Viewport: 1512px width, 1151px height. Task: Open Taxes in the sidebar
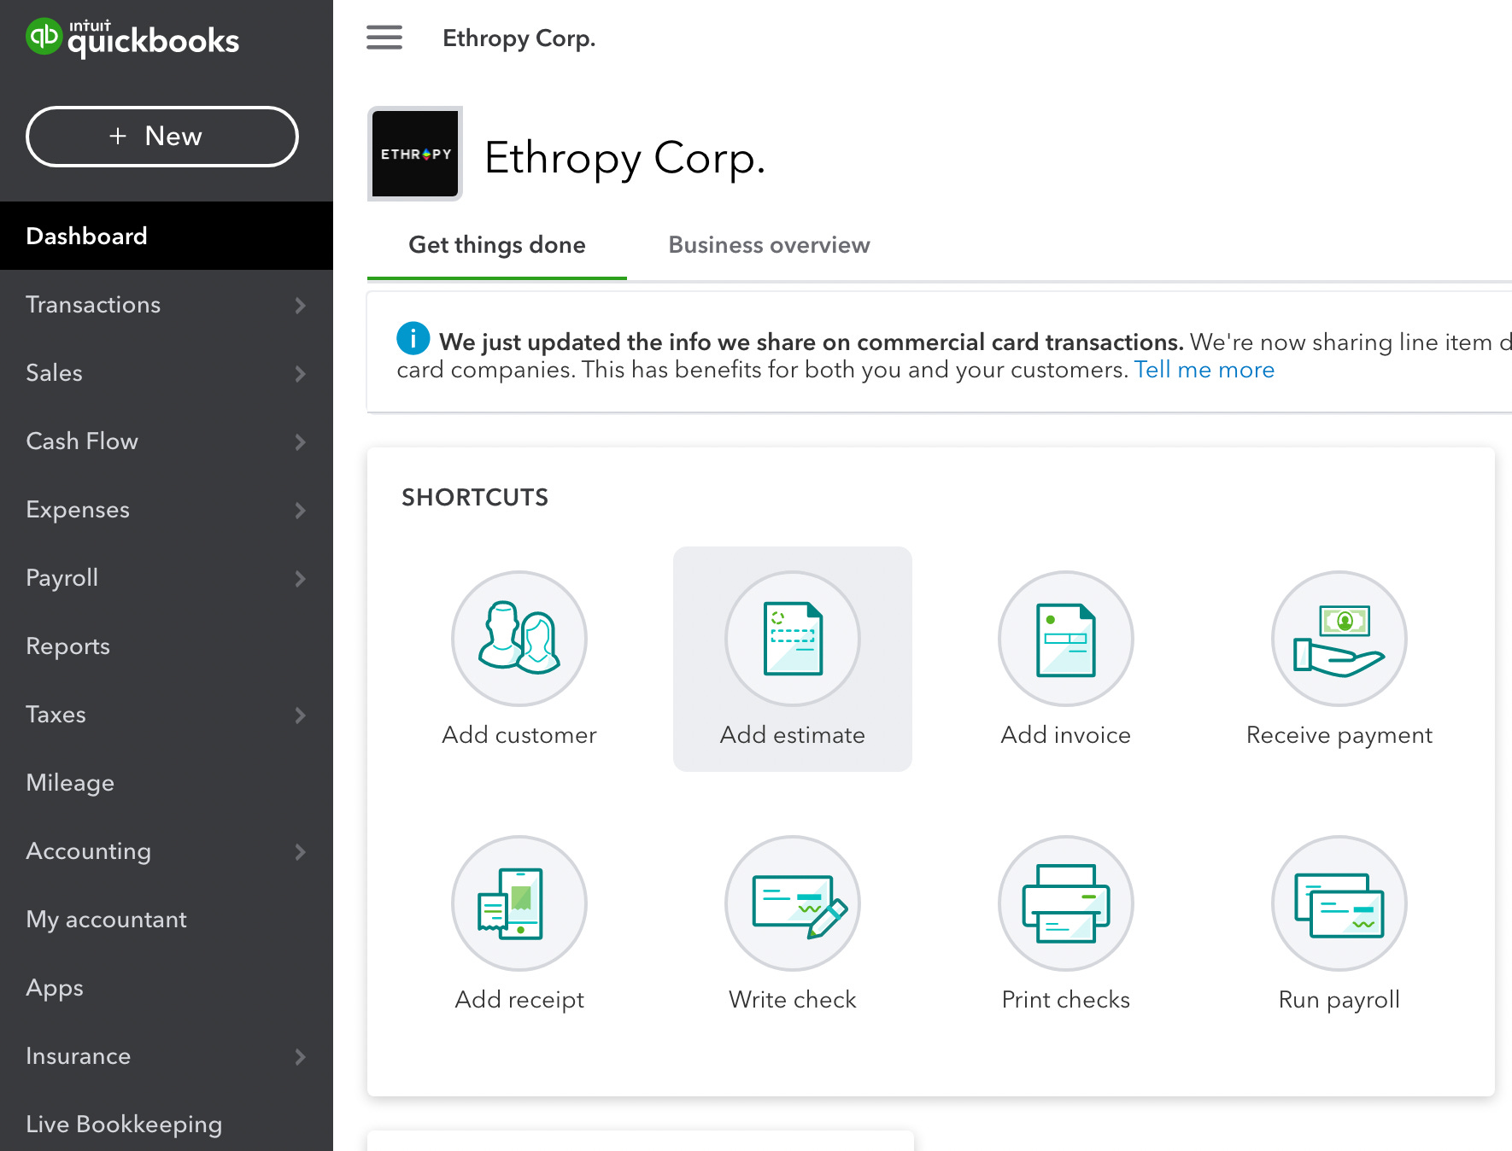167,715
